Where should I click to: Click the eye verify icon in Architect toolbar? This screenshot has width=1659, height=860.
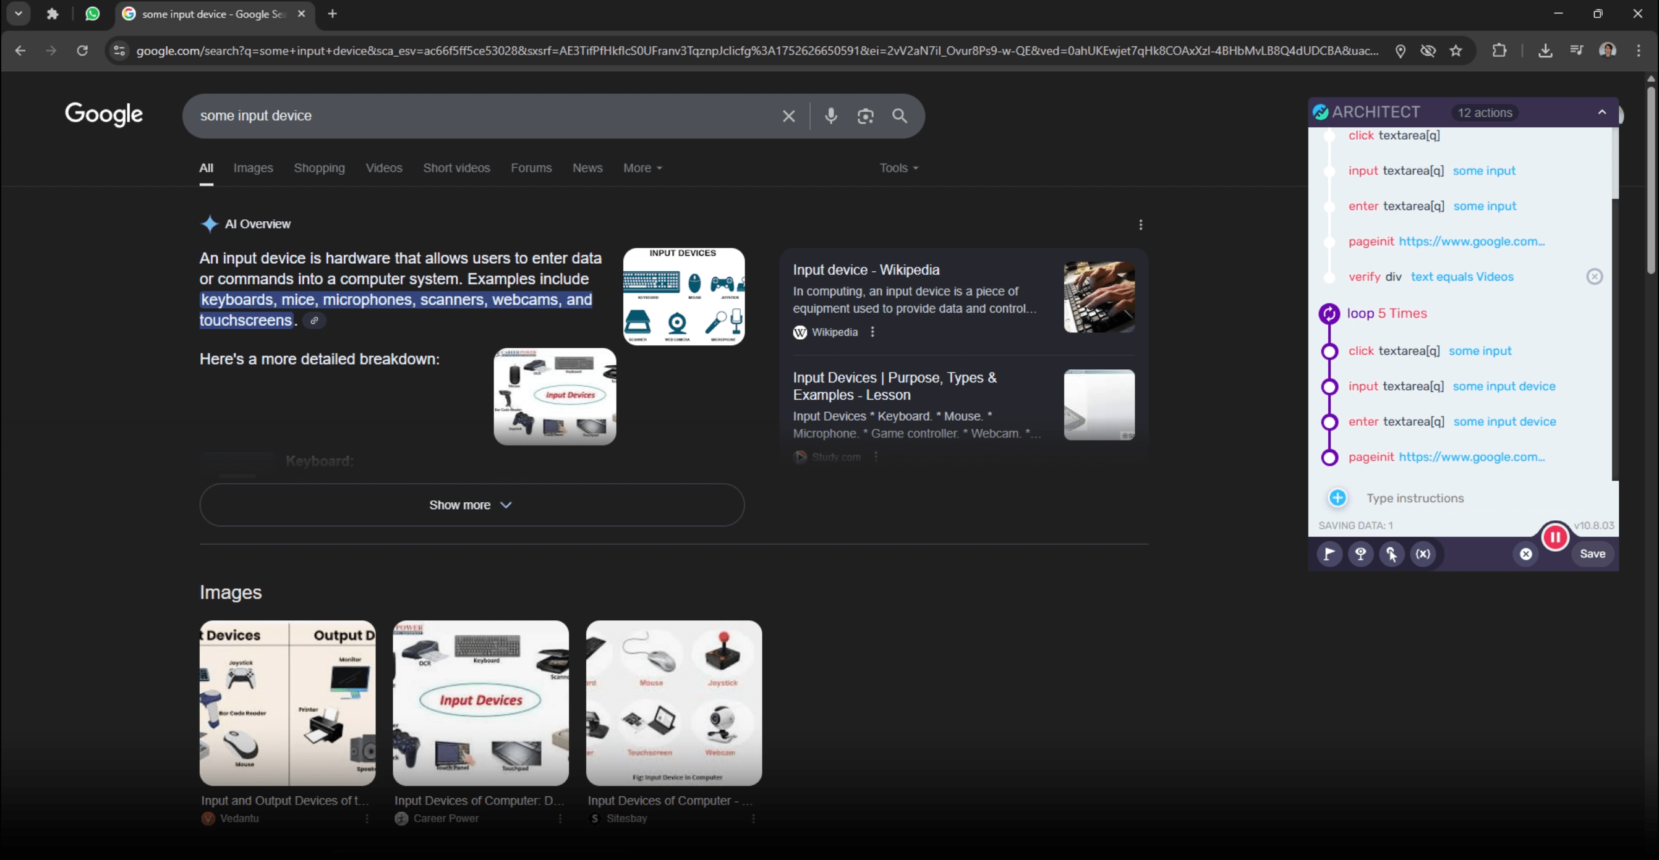tap(1360, 554)
